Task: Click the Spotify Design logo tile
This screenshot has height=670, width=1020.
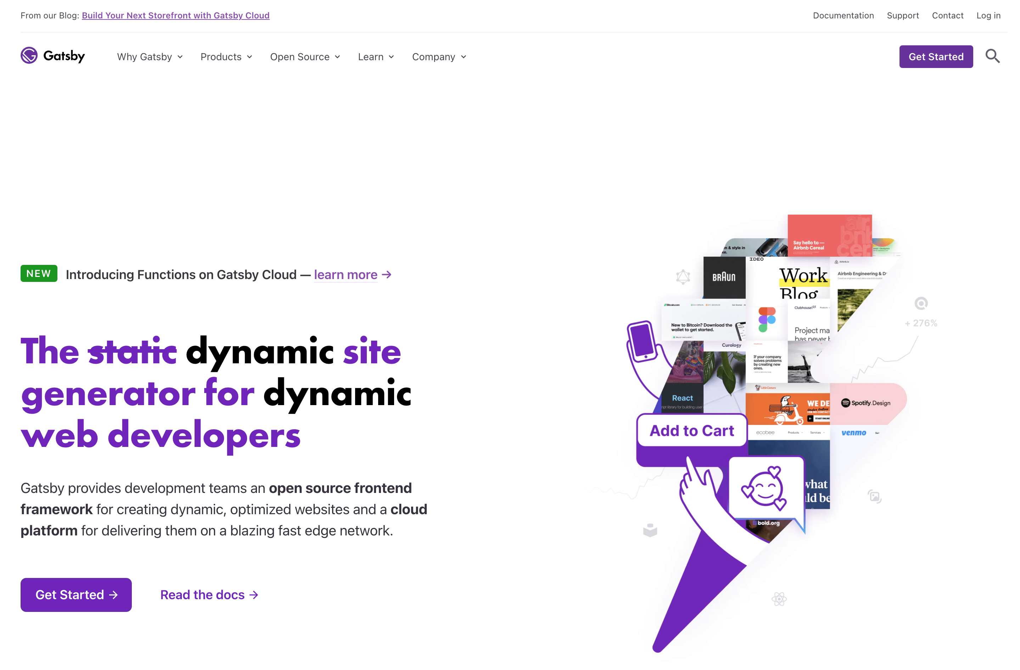Action: pos(866,403)
